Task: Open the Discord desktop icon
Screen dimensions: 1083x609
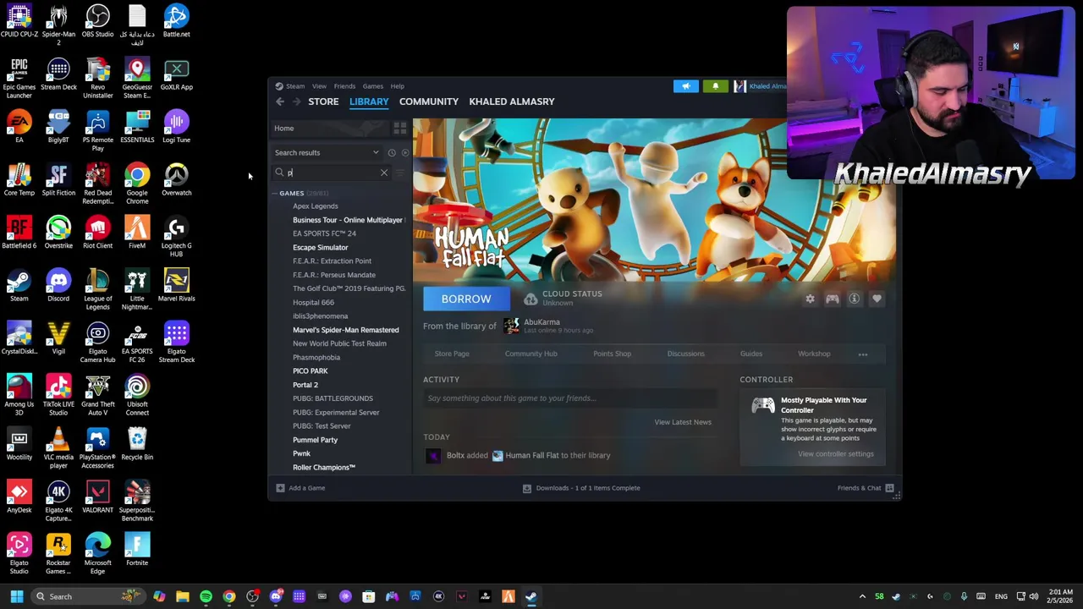Action: pos(58,286)
